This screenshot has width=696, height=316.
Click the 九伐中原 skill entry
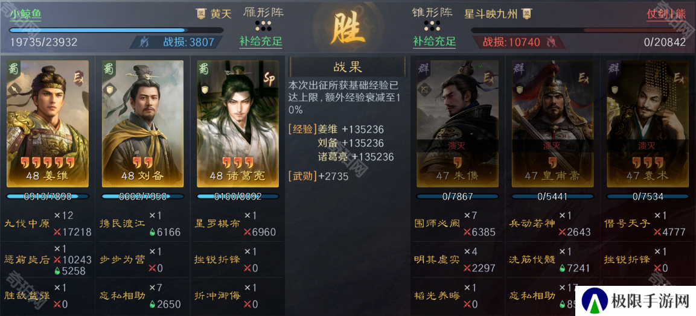click(x=27, y=223)
